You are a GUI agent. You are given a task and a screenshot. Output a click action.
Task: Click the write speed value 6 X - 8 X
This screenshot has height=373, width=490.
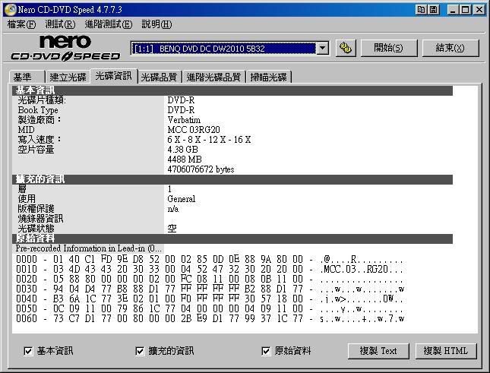[x=209, y=140]
